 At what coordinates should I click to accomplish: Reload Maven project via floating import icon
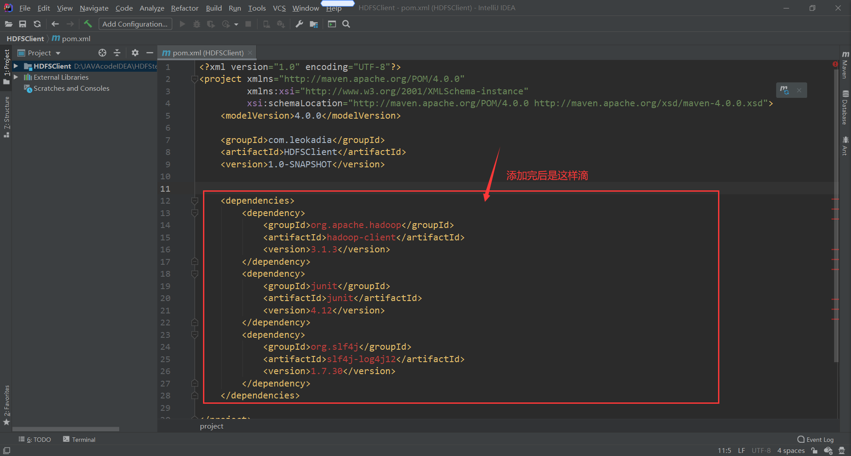point(784,90)
